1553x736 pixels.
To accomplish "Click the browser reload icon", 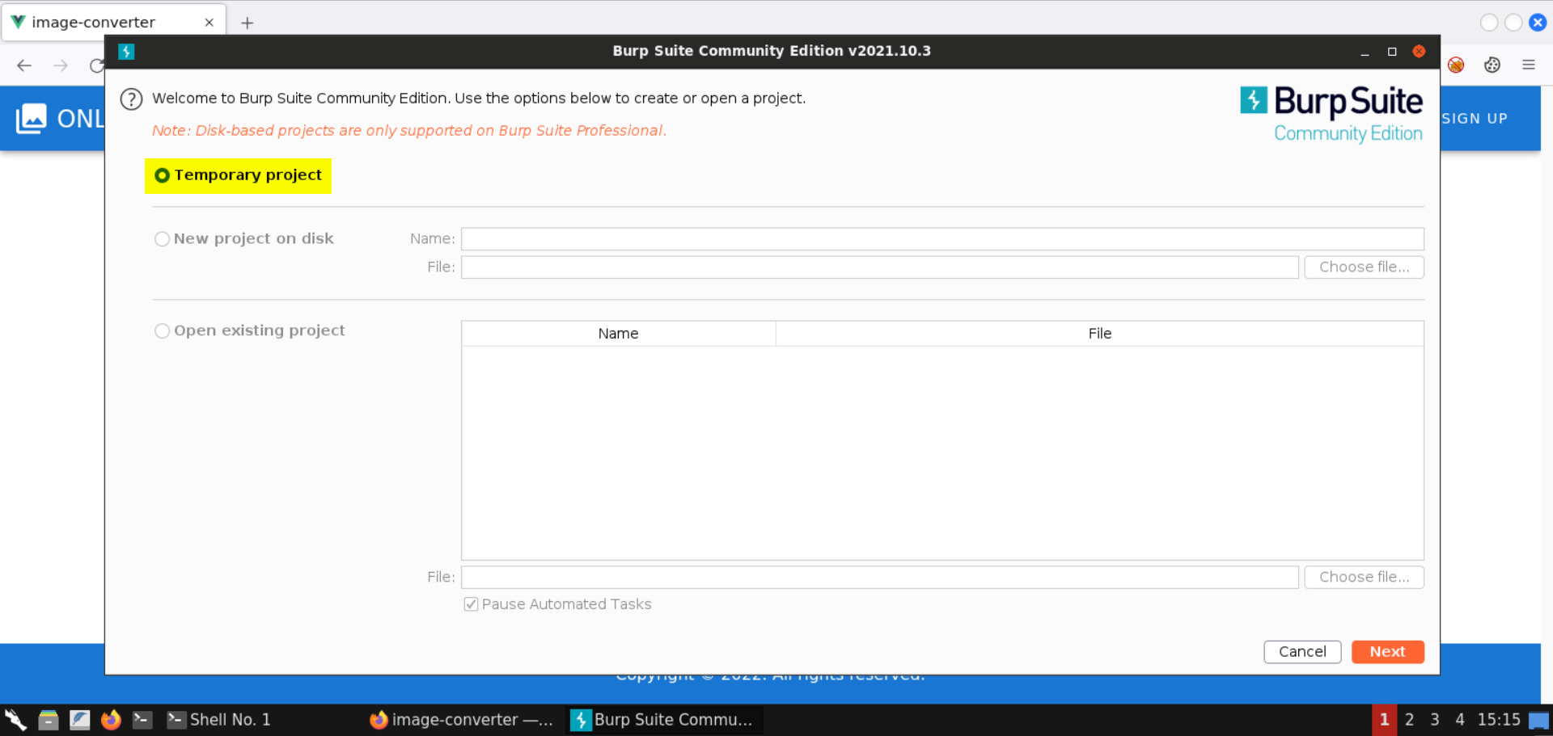I will coord(97,65).
